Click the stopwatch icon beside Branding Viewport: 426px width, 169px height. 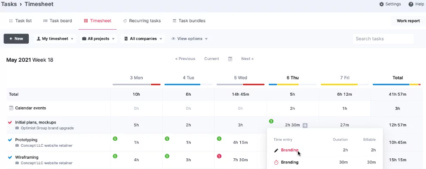pos(276,163)
